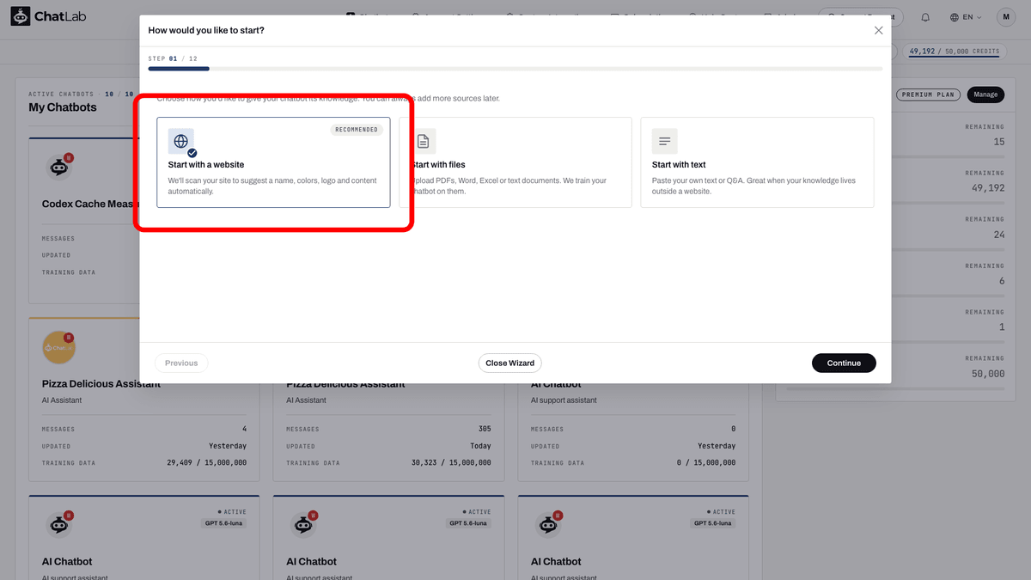1031x580 pixels.
Task: Click the remaining value 1
Action: click(1002, 327)
